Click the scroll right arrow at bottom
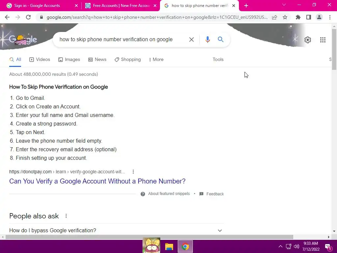The width and height of the screenshot is (337, 253). (329, 237)
